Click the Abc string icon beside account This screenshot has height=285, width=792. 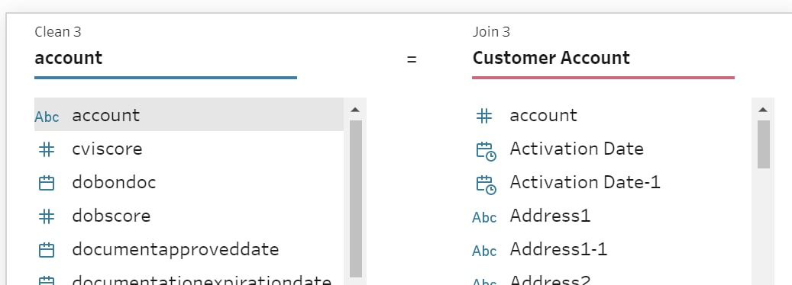tap(47, 117)
